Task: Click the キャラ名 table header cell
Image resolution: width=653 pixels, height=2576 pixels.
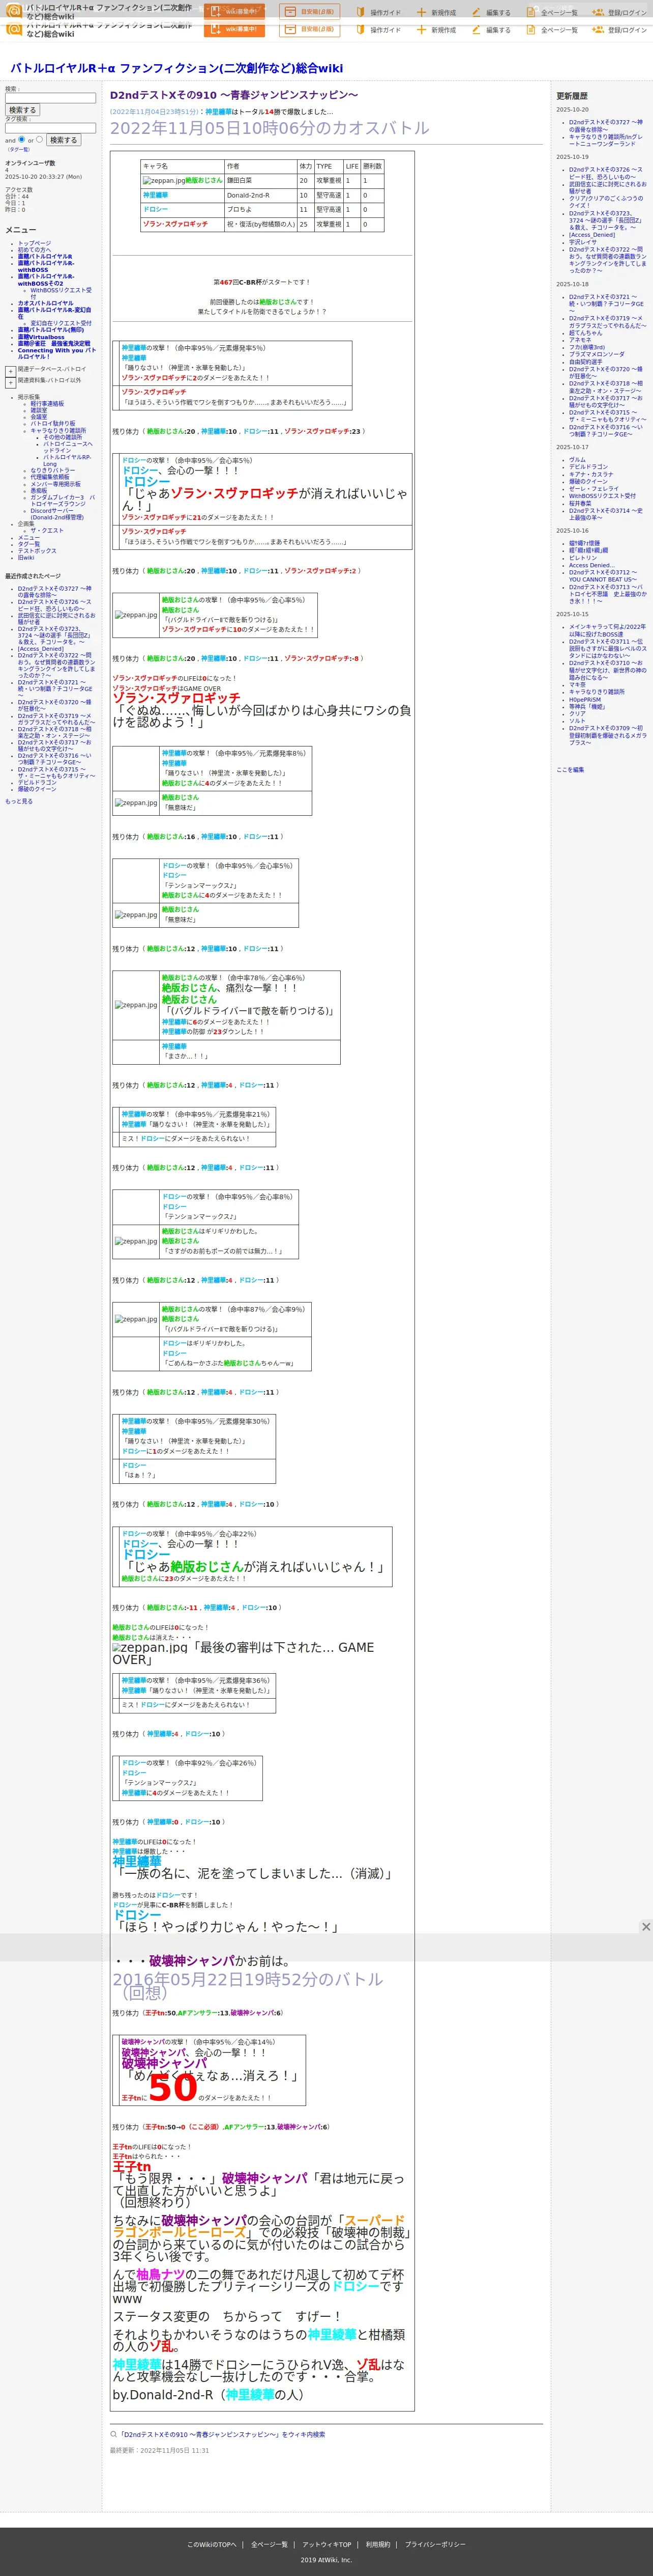Action: coord(182,166)
